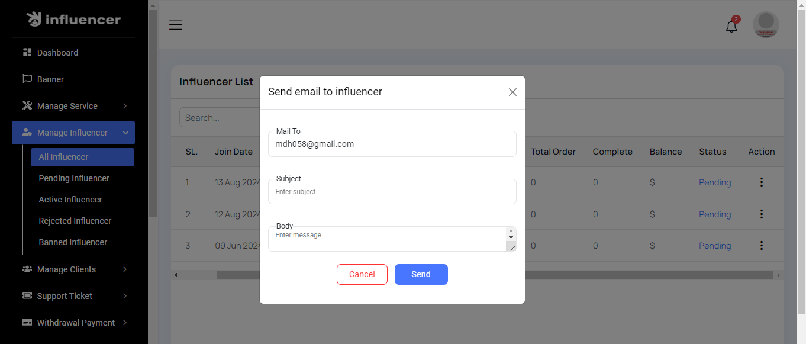This screenshot has width=806, height=344.
Task: Open action menu for first influencer row
Action: point(762,182)
